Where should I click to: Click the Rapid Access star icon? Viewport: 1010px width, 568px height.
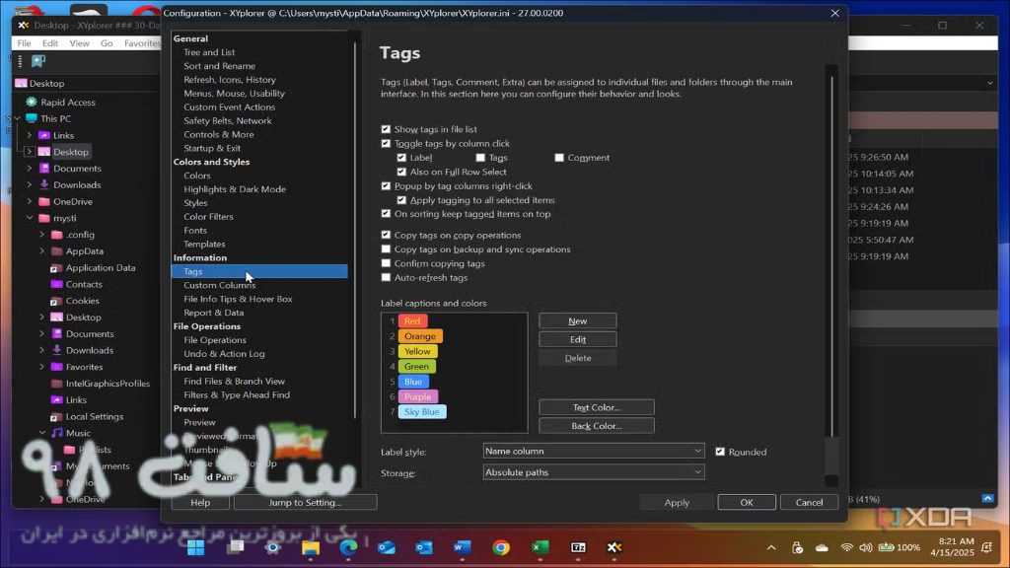pos(31,102)
